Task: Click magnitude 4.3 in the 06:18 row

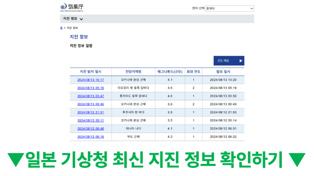Action: click(170, 137)
